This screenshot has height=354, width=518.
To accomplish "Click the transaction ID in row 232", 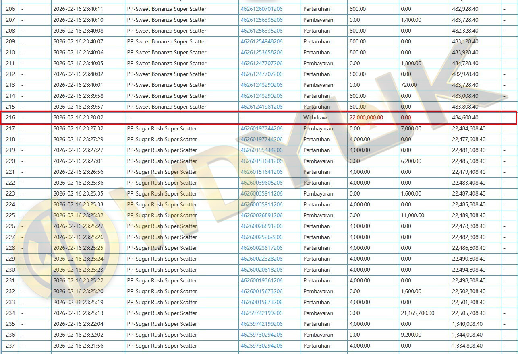I will coord(261,291).
